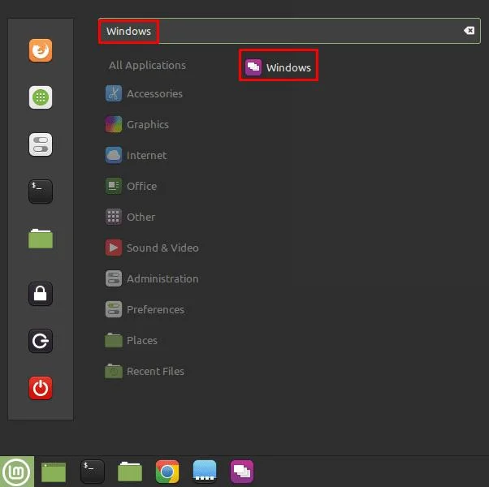The width and height of the screenshot is (489, 487).
Task: Lock the screen with padlock icon
Action: tap(41, 294)
